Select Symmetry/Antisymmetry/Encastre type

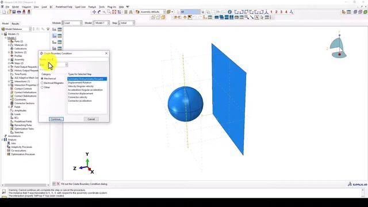coord(87,79)
